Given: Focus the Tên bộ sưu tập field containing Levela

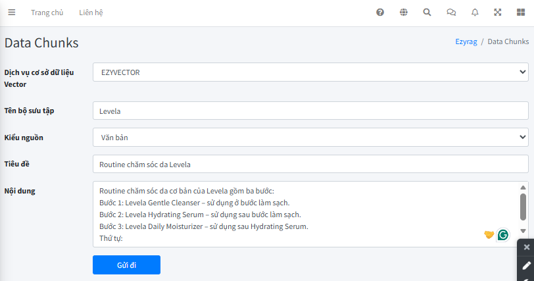Looking at the screenshot, I should [310, 111].
